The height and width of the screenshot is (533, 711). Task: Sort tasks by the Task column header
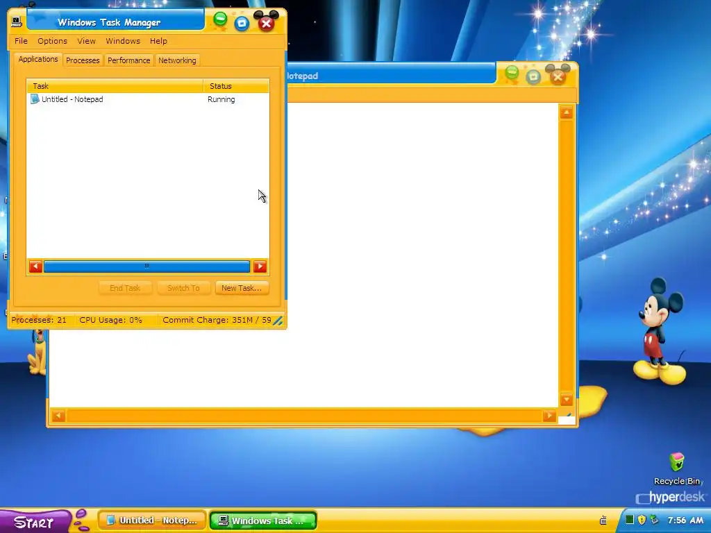(x=115, y=85)
